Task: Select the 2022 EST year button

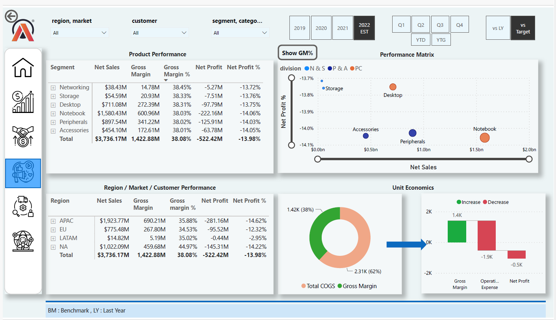Action: [x=364, y=28]
